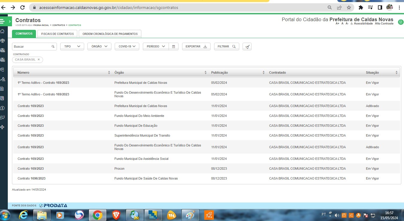Clear filters with the broom icon
Viewport: 404px width, 221px height.
[x=247, y=47]
